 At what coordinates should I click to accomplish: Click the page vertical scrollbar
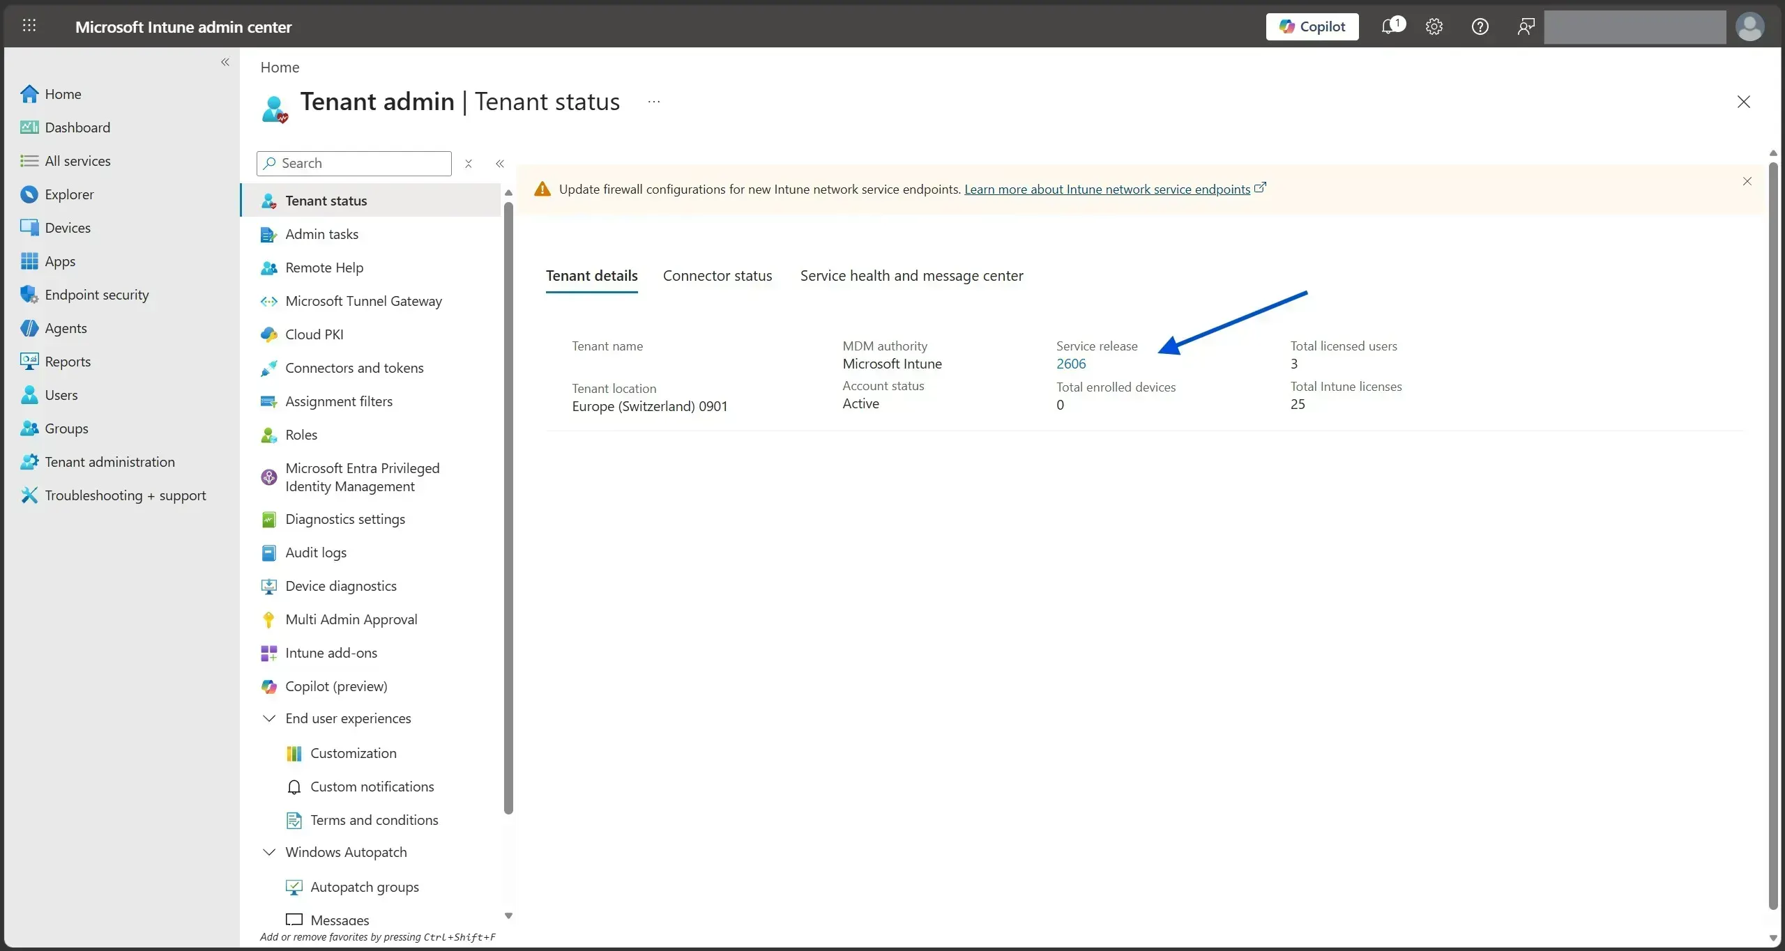coord(1773,535)
